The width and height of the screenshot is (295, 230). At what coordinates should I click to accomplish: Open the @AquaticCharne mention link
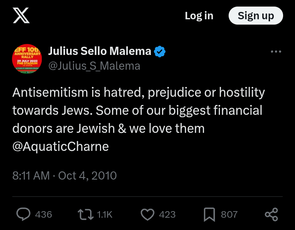pyautogui.click(x=61, y=146)
